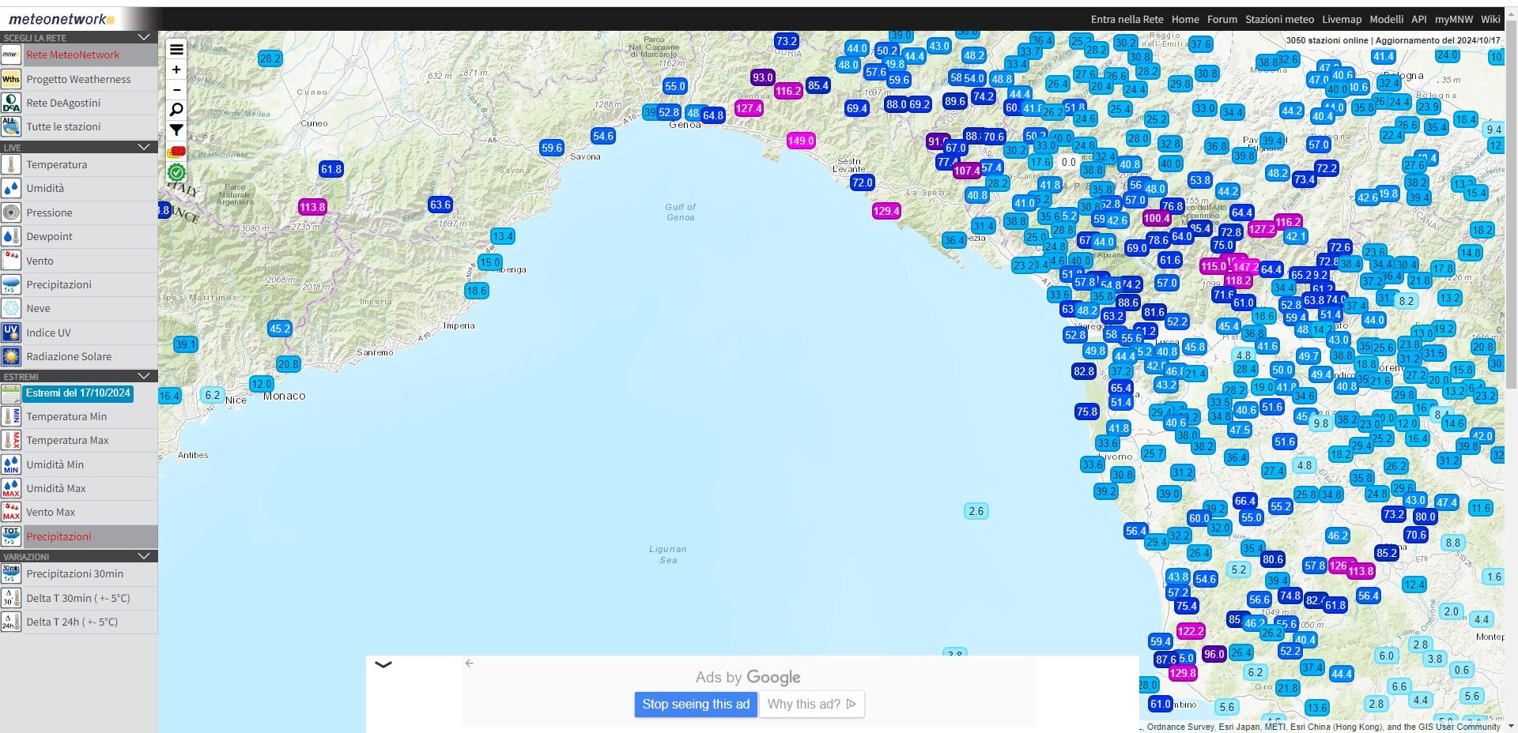Collapse the LIVE section
The image size is (1518, 733).
coord(144,147)
